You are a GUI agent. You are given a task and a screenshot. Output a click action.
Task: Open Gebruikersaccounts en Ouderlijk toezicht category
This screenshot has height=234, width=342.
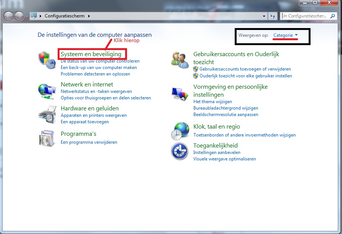tap(236, 58)
